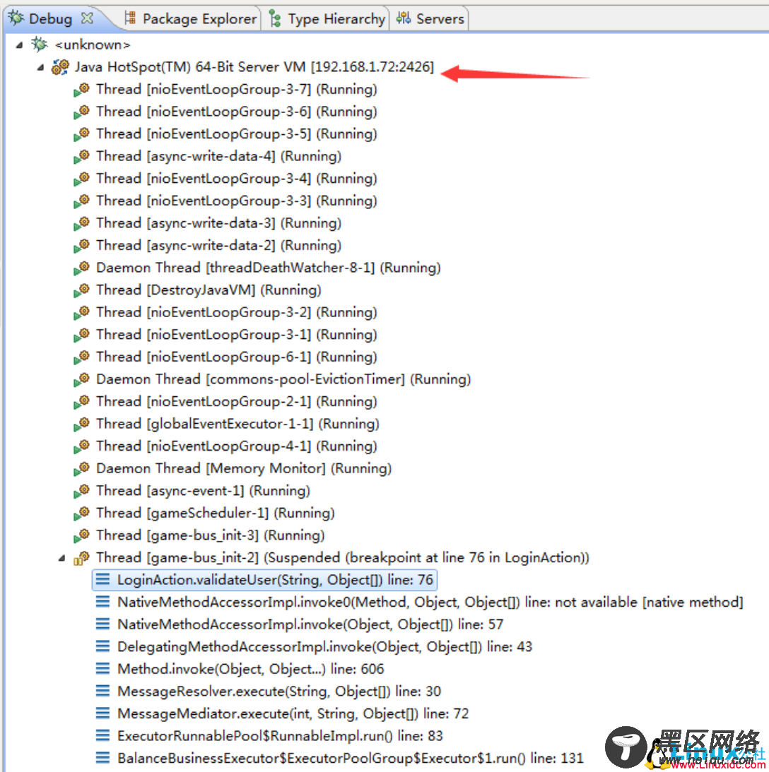The image size is (769, 772).
Task: Open the Type Hierarchy tab
Action: coord(327,18)
